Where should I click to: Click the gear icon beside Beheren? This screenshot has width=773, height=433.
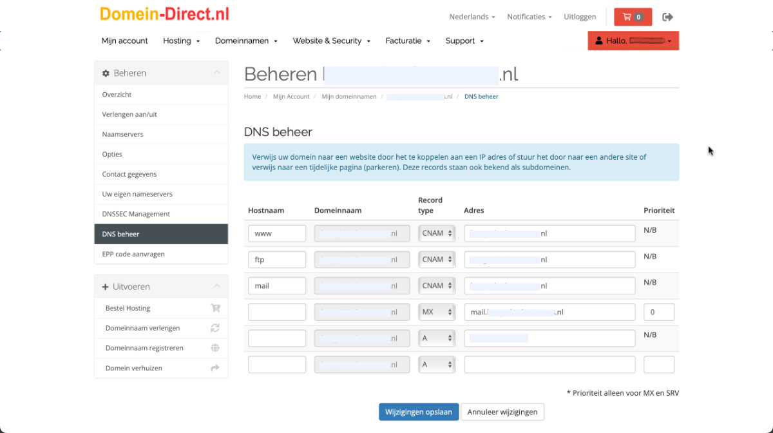105,73
